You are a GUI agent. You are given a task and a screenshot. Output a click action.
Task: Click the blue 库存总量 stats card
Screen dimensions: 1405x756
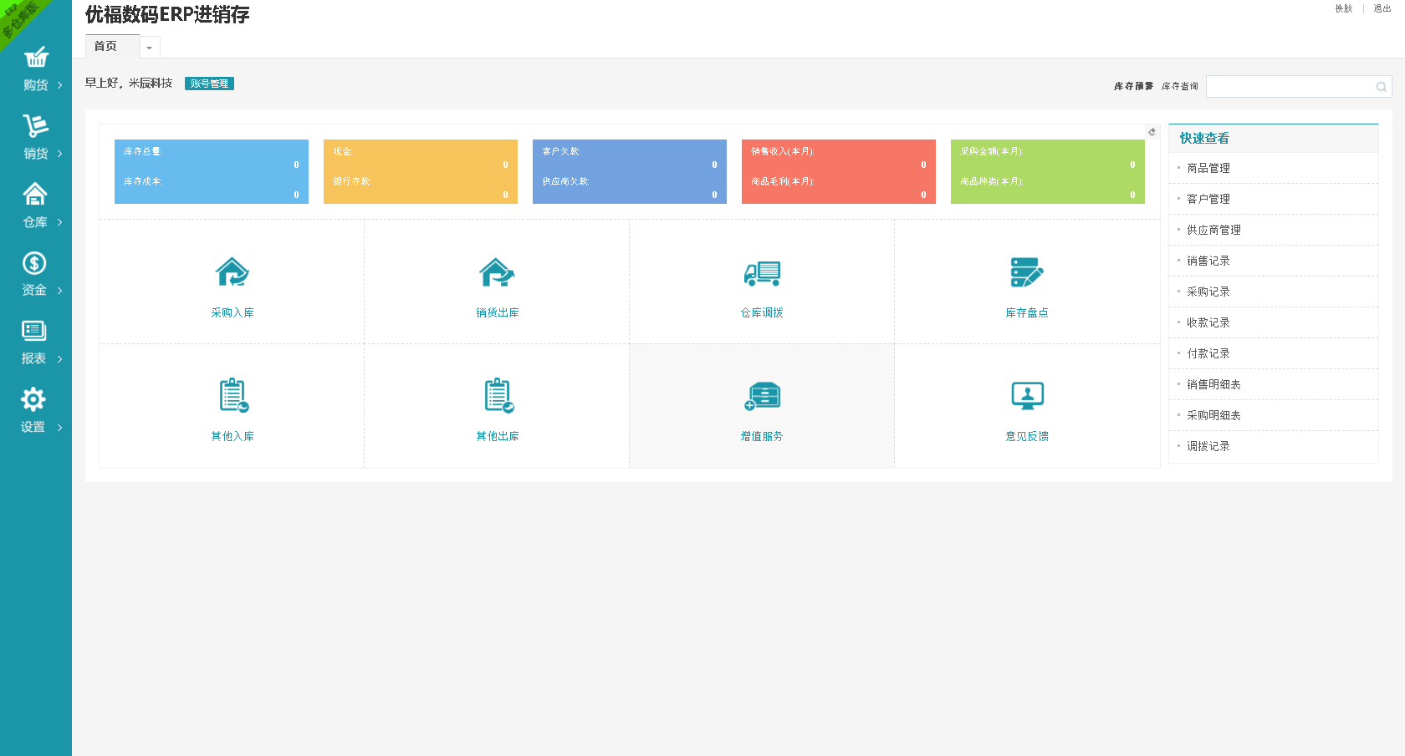tap(212, 171)
